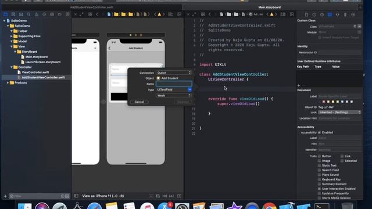Focus the outlet Name field

[174, 84]
